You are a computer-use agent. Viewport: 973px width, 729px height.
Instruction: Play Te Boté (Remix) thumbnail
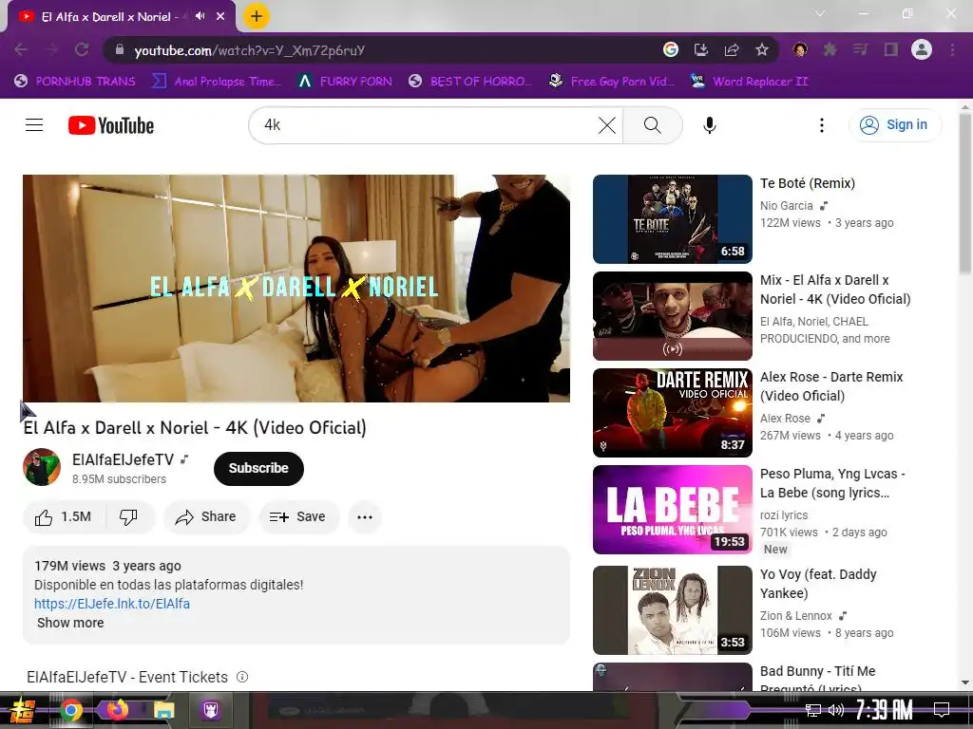[x=672, y=219]
